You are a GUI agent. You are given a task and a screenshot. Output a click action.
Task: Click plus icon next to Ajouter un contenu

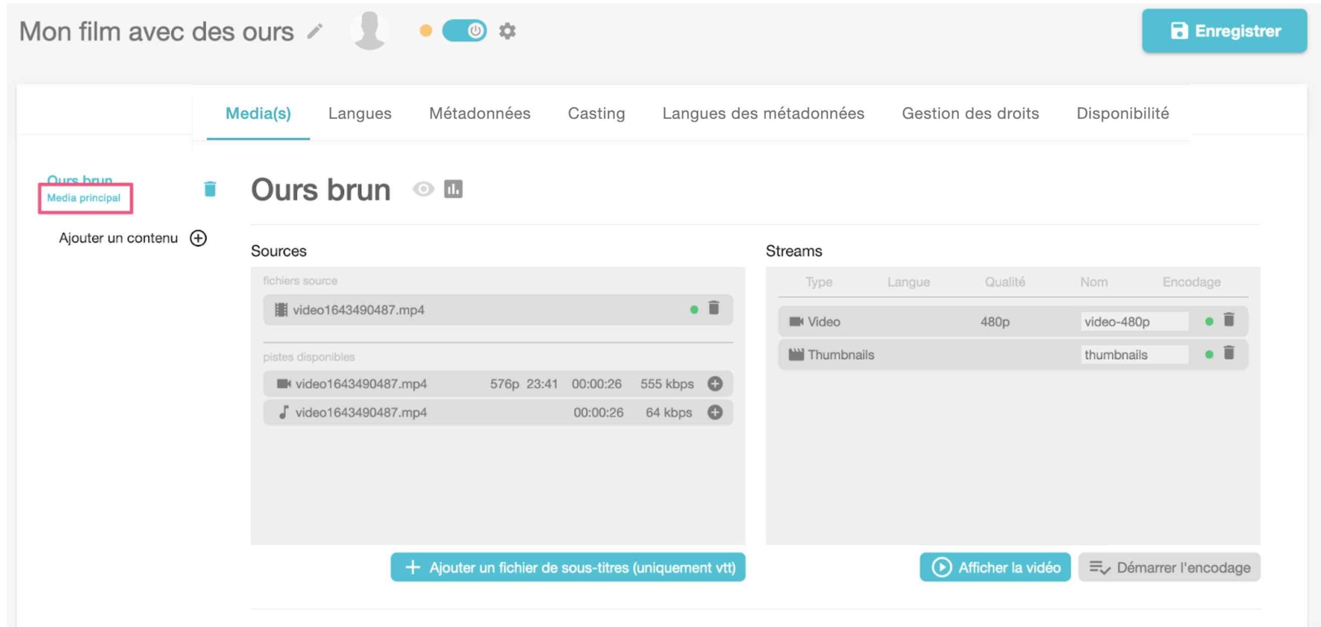click(x=199, y=238)
